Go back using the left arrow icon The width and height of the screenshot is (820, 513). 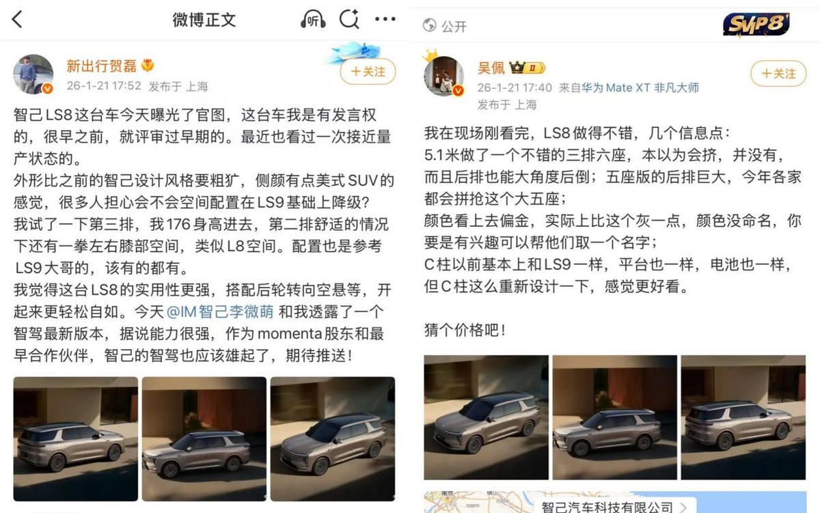coord(17,19)
